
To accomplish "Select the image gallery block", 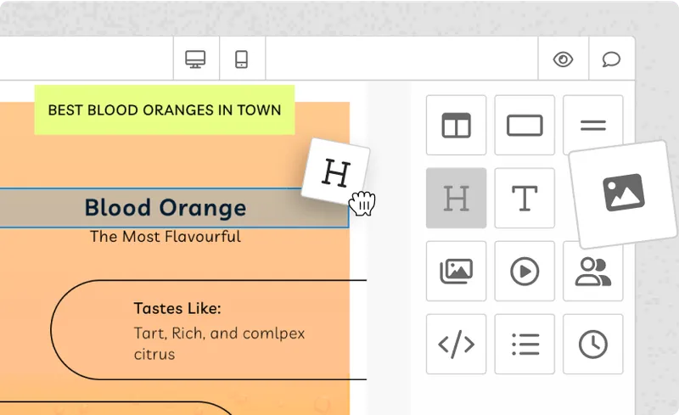I will [456, 272].
